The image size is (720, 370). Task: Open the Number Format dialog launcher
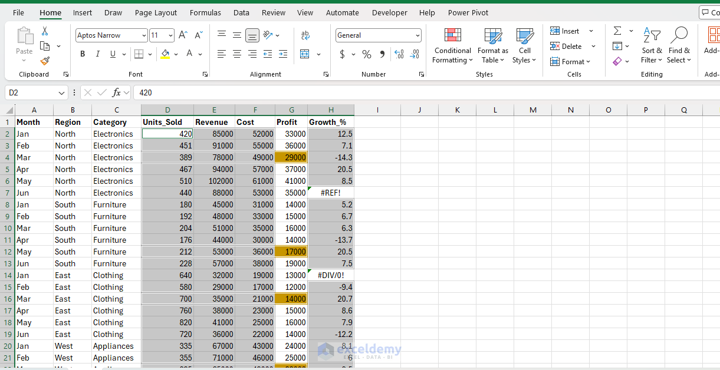pyautogui.click(x=422, y=75)
